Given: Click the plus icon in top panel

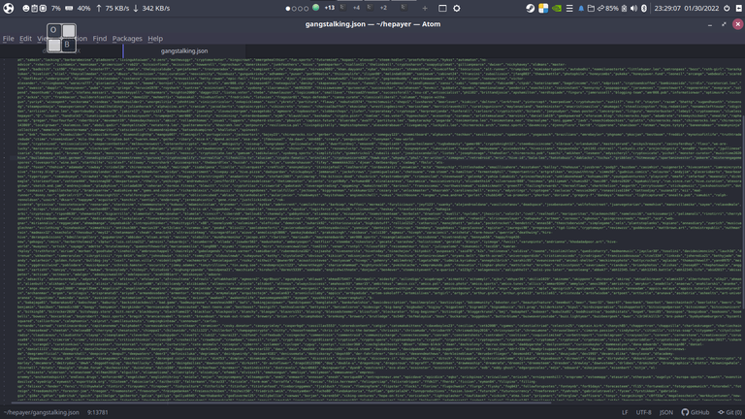Looking at the screenshot, I should pyautogui.click(x=425, y=8).
